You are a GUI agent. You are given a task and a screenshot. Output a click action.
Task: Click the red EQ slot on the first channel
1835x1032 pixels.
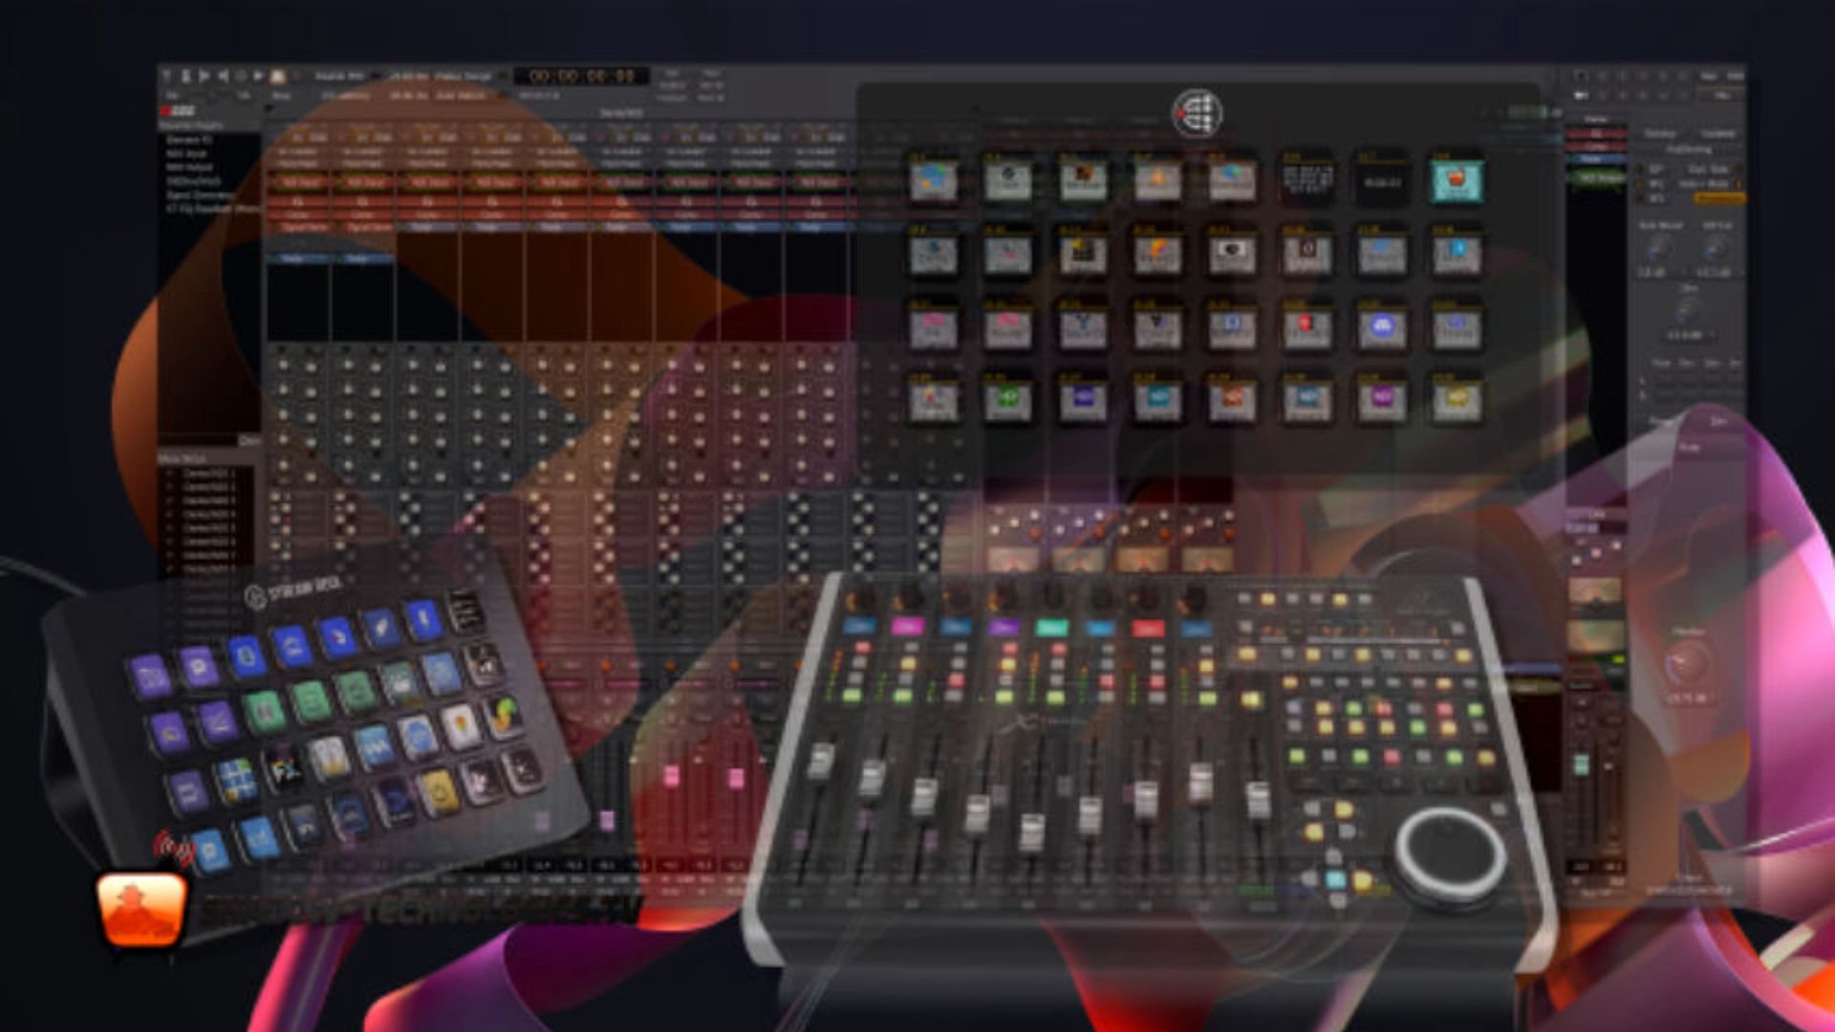(298, 202)
